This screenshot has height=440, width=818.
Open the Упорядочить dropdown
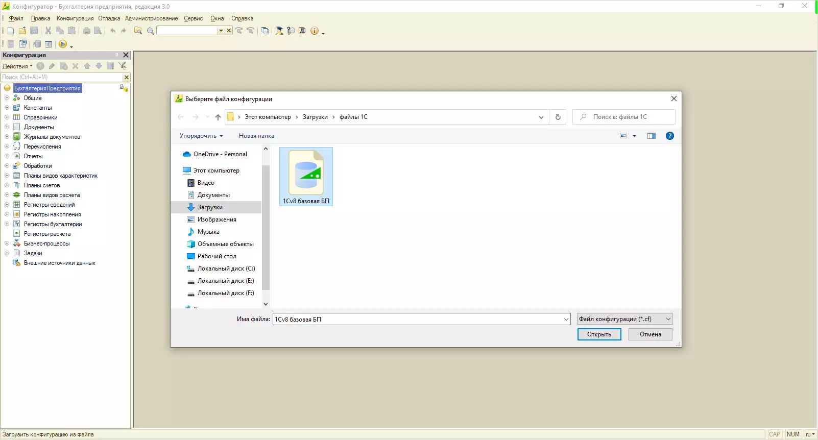pos(201,136)
